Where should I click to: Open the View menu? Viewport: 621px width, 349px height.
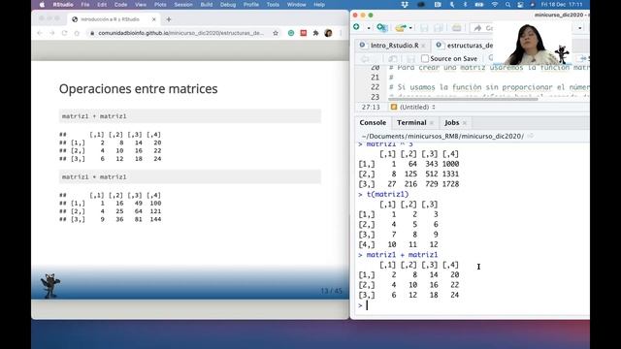click(x=141, y=5)
